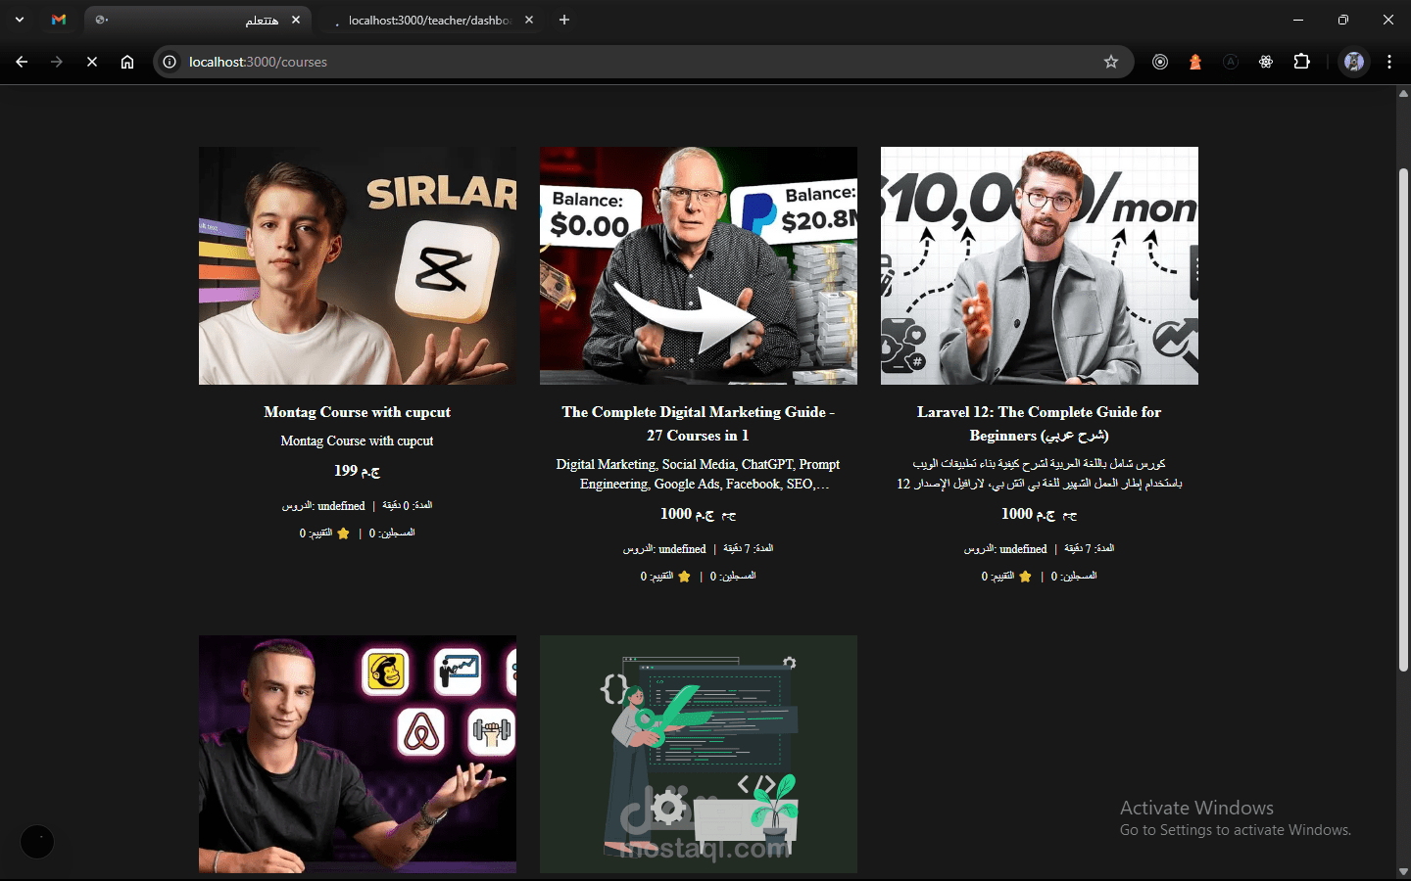The width and height of the screenshot is (1411, 881).
Task: Select the price "199 ج.م"
Action: [358, 471]
